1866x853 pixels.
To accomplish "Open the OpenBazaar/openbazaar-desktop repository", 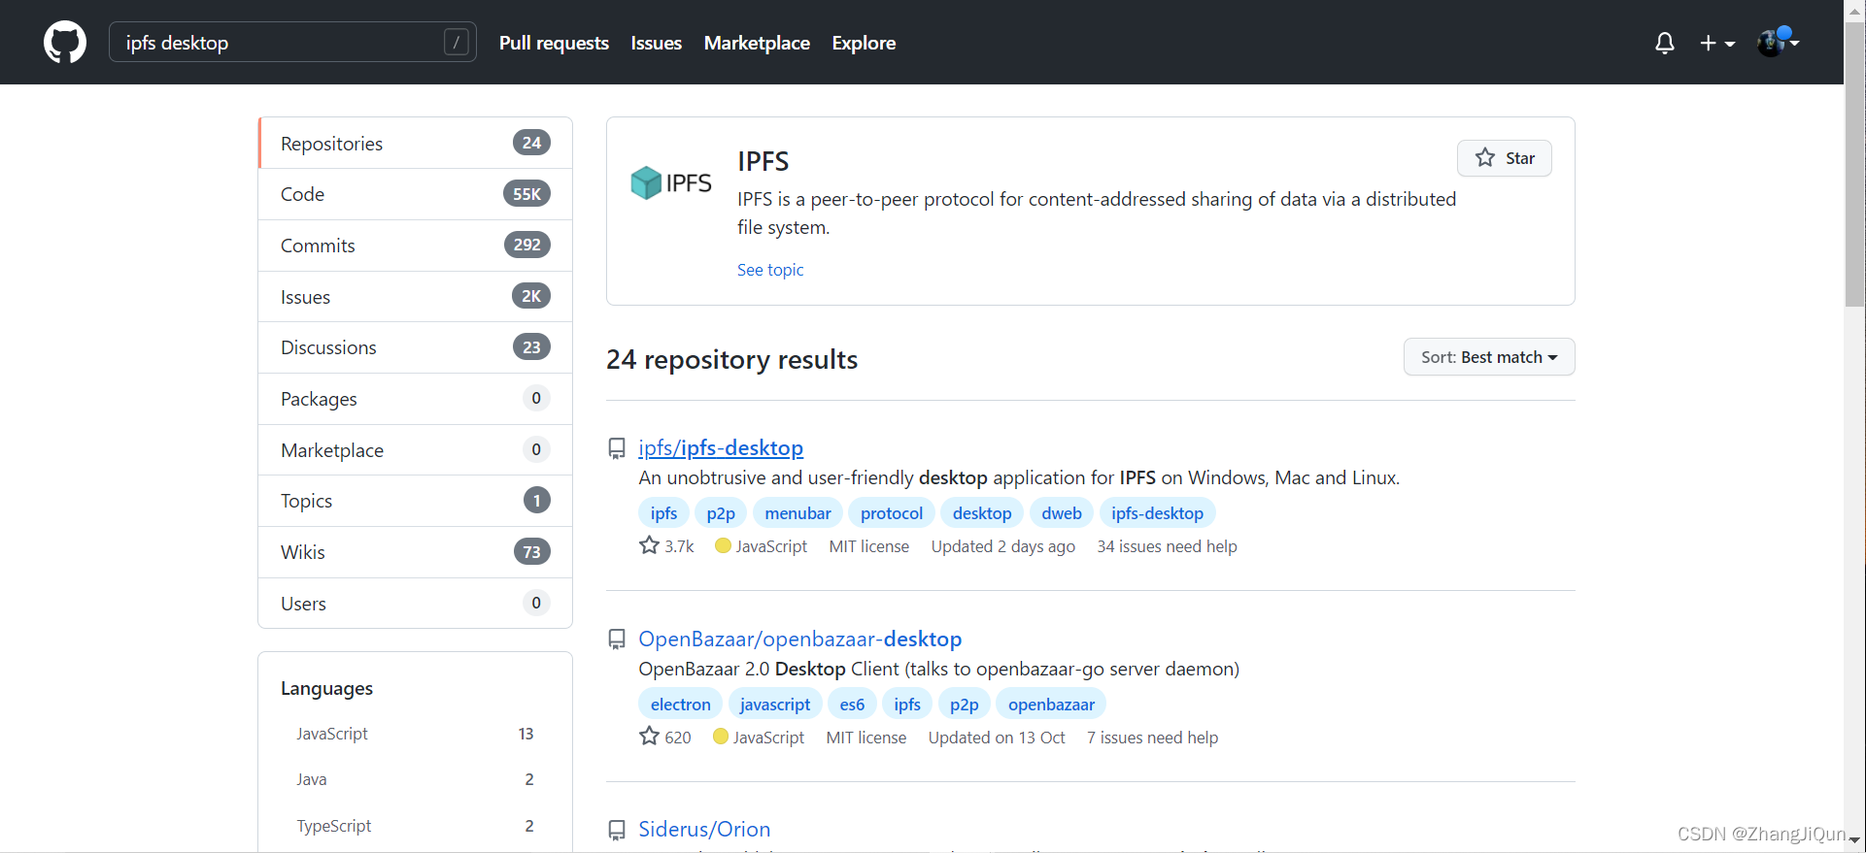I will (x=800, y=639).
